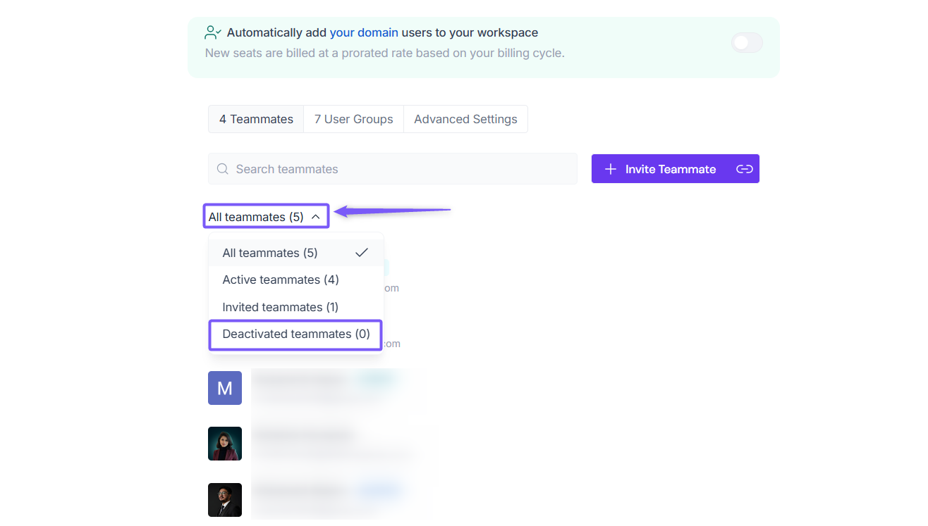Collapse the All teammates (5) dropdown
The image size is (928, 526).
[257, 217]
